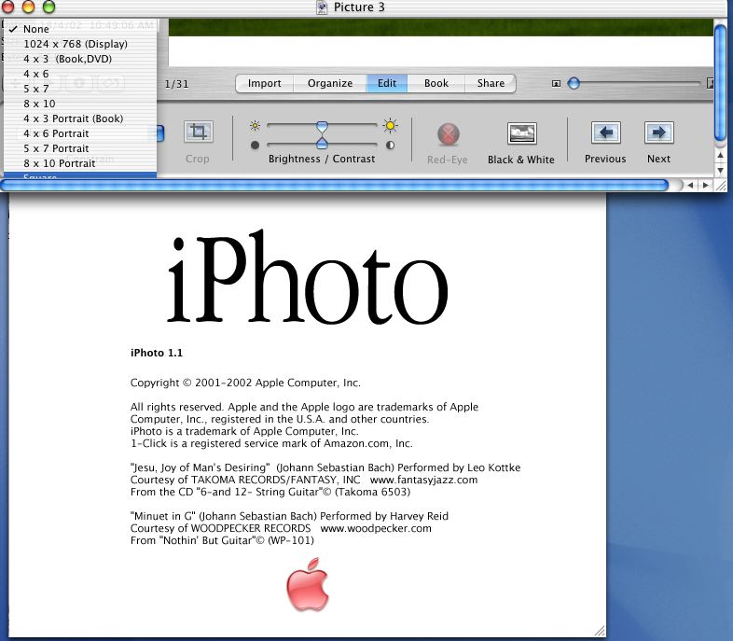Viewport: 733px width, 641px height.
Task: Select the 5 x 7 constrain option
Action: [x=80, y=89]
